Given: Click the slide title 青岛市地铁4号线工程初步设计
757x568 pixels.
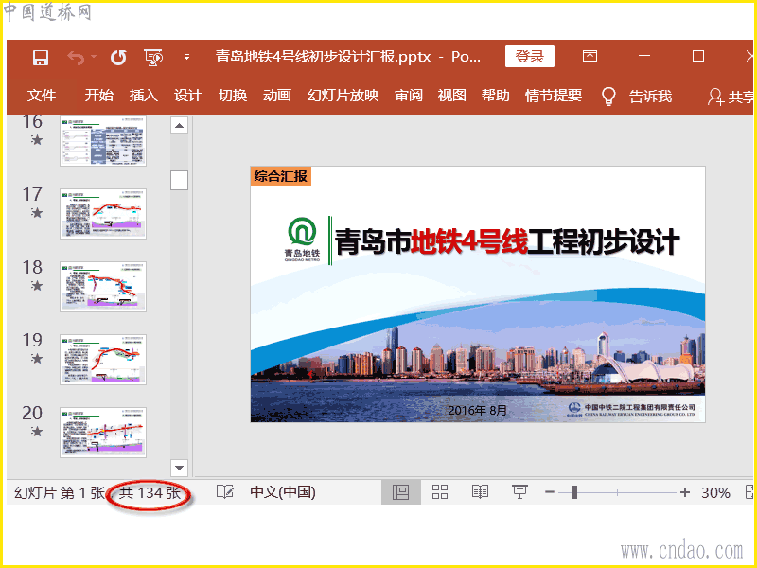Looking at the screenshot, I should 507,241.
